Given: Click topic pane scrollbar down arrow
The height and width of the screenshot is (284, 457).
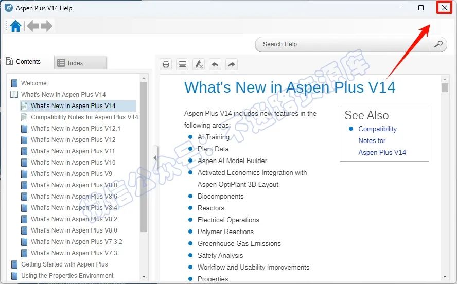Looking at the screenshot, I should (445, 277).
